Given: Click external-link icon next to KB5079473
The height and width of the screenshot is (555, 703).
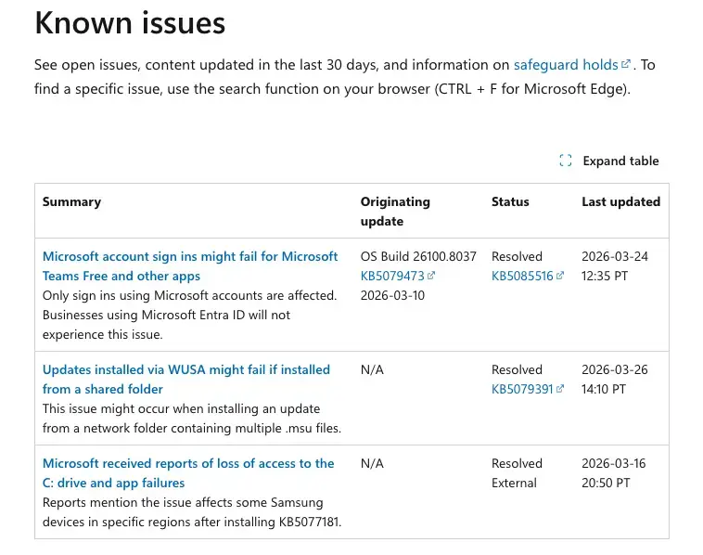Looking at the screenshot, I should coord(431,277).
